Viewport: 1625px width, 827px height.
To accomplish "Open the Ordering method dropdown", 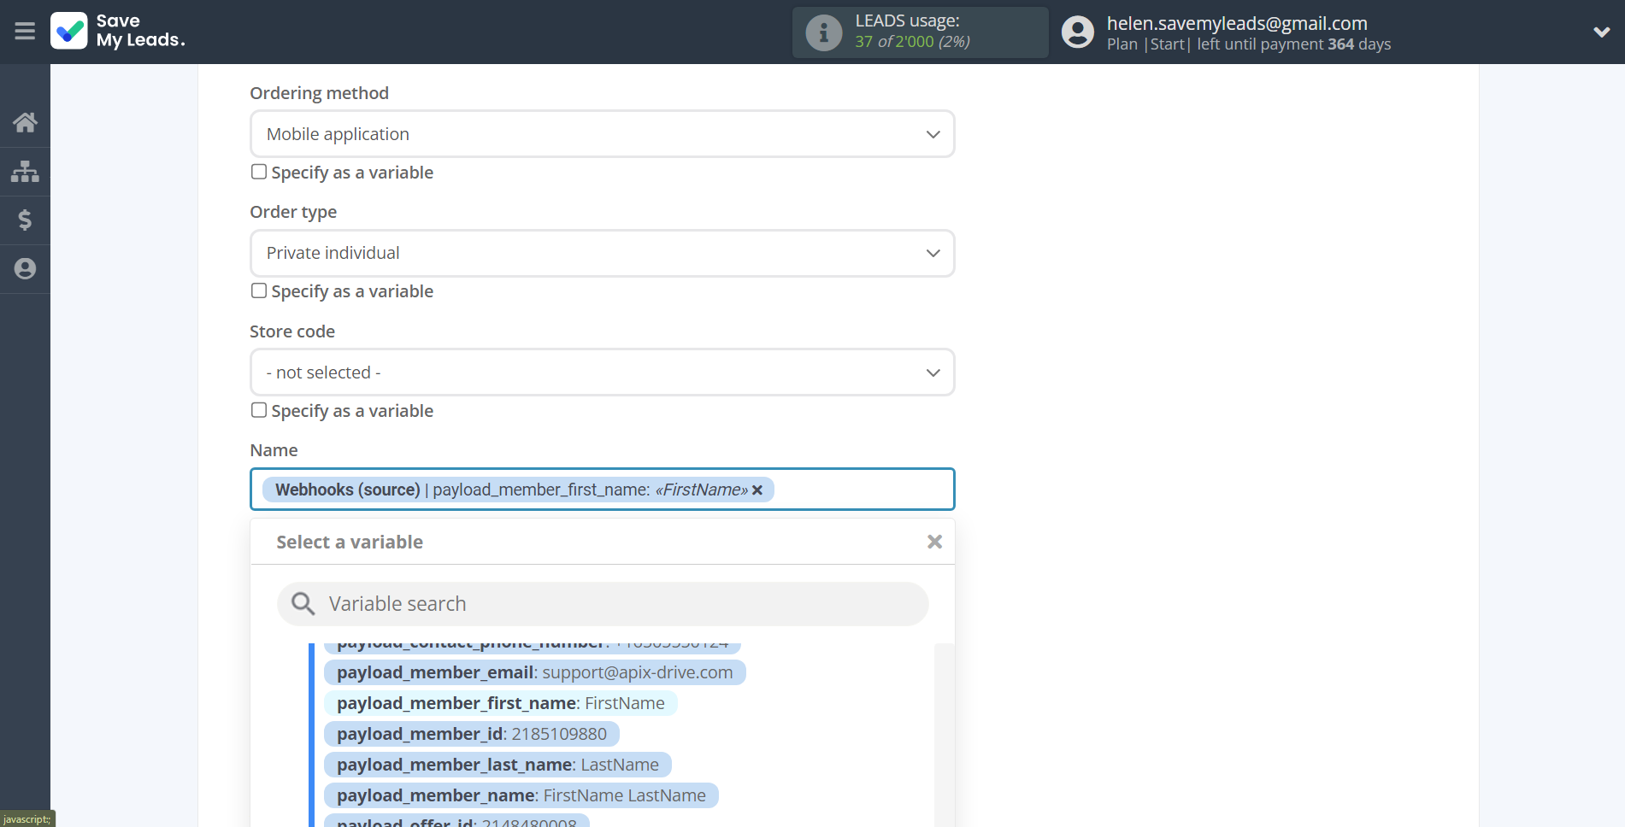I will [602, 134].
